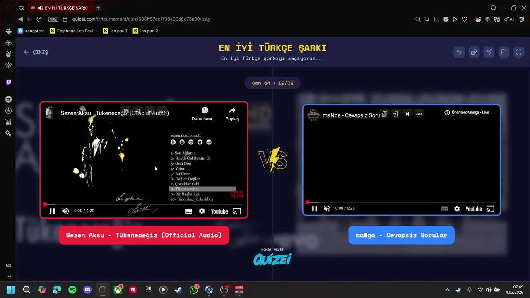This screenshot has height=298, width=530.
Task: Pause the Sezen Aksu video
Action: point(52,211)
